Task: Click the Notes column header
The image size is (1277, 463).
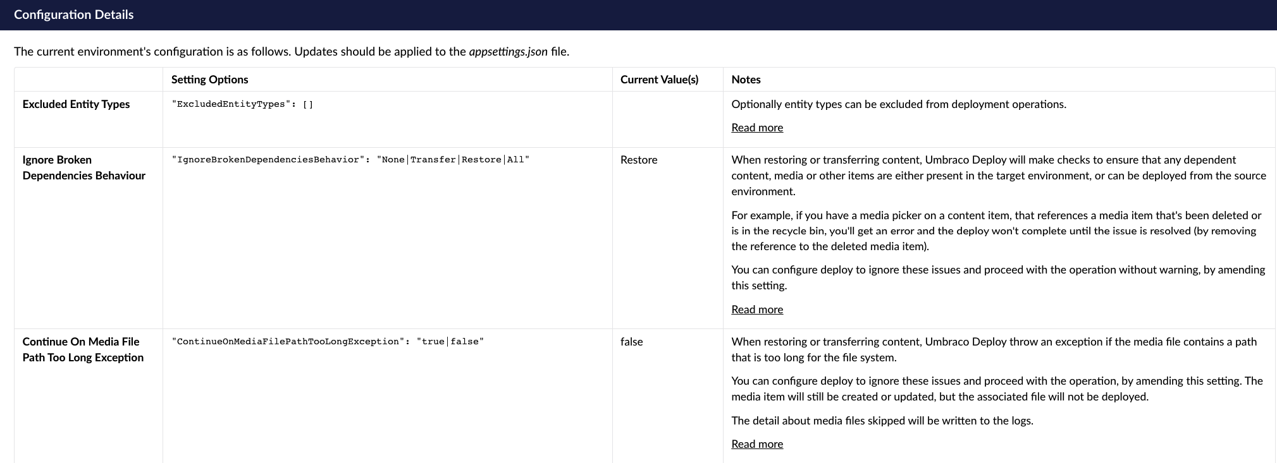Action: tap(746, 80)
